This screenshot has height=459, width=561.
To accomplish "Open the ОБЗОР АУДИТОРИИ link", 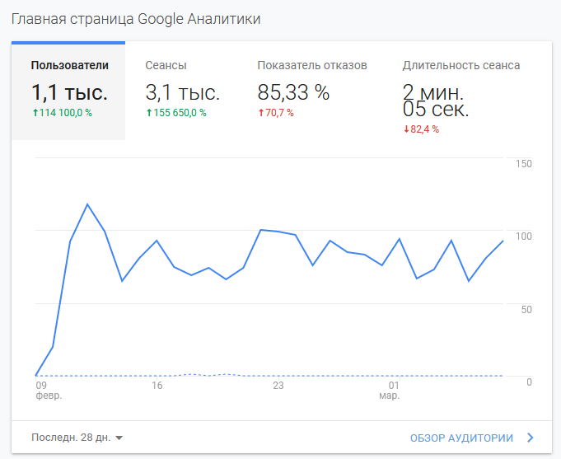I will click(461, 438).
